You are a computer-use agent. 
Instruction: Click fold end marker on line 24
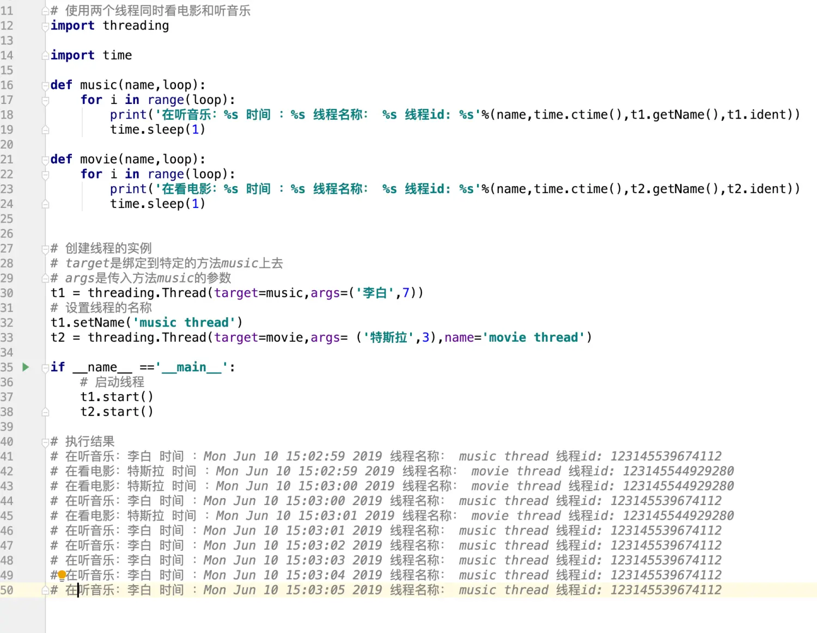45,204
